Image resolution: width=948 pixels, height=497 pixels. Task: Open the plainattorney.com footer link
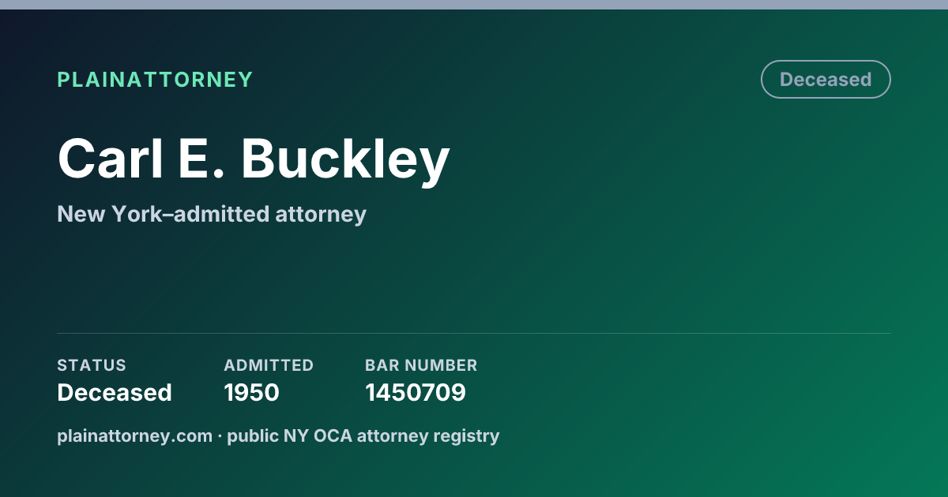coord(135,435)
